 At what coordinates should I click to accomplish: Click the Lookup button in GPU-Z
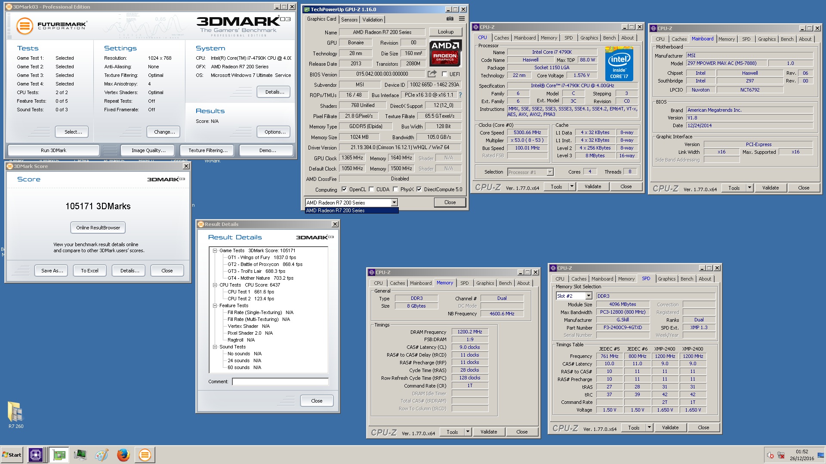pyautogui.click(x=446, y=32)
